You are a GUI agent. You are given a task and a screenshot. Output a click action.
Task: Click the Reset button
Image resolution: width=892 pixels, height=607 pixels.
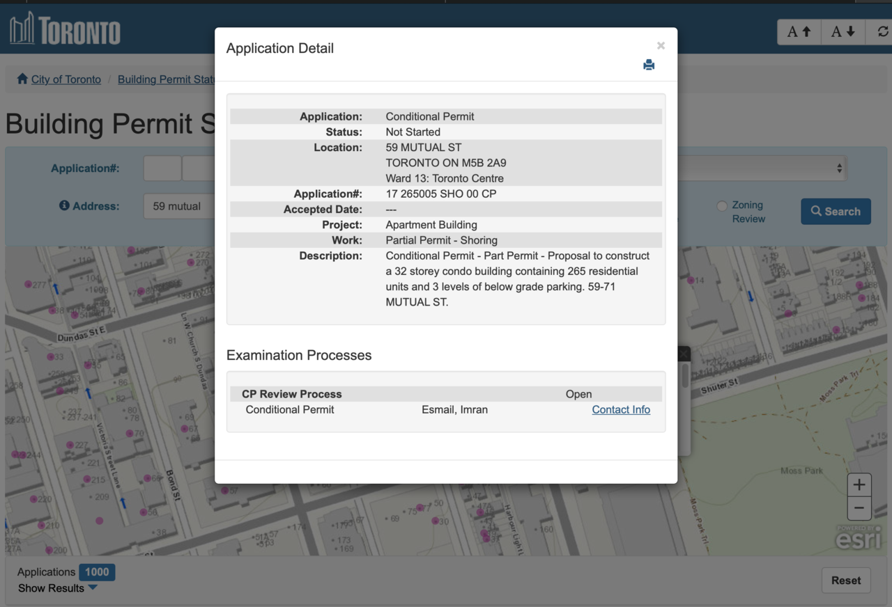click(x=846, y=580)
